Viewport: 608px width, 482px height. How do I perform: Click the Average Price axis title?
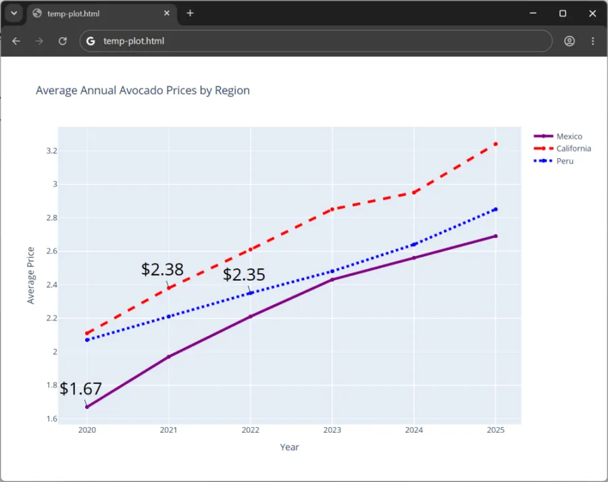[30, 276]
